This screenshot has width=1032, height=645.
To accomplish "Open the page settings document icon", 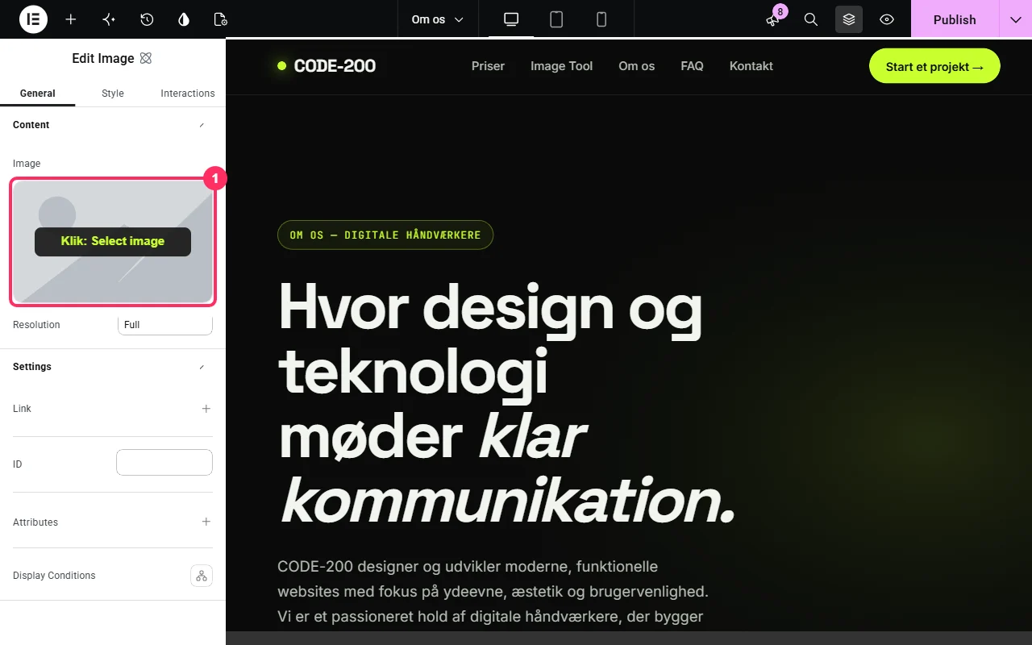I will 221,19.
